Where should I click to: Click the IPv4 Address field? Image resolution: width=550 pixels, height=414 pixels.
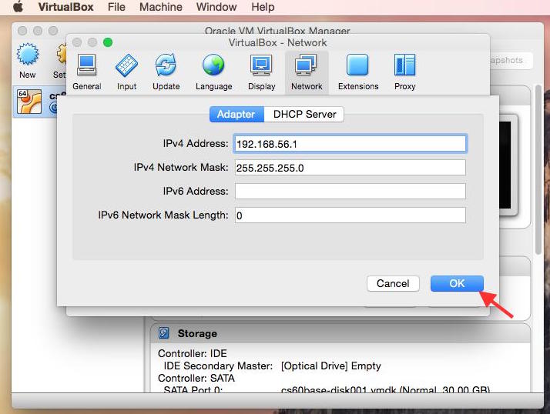click(350, 144)
